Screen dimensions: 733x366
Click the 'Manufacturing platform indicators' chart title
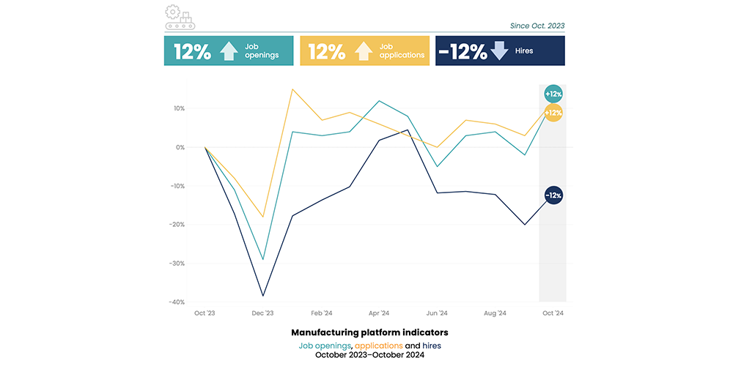pyautogui.click(x=369, y=332)
